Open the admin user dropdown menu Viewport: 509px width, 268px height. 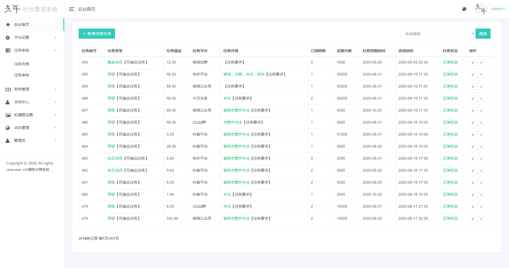point(497,9)
